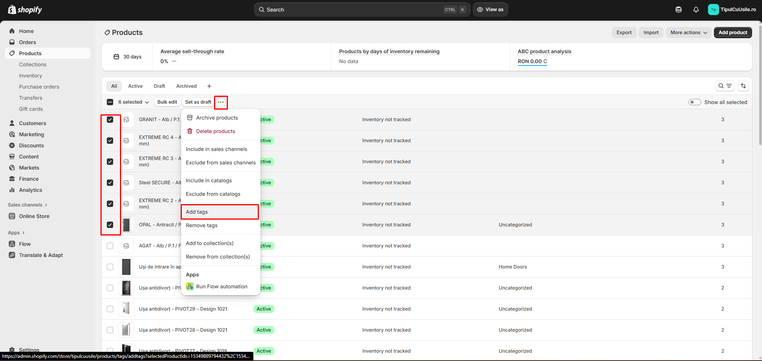Click the search and filter products icon
762x361 pixels.
(x=725, y=86)
